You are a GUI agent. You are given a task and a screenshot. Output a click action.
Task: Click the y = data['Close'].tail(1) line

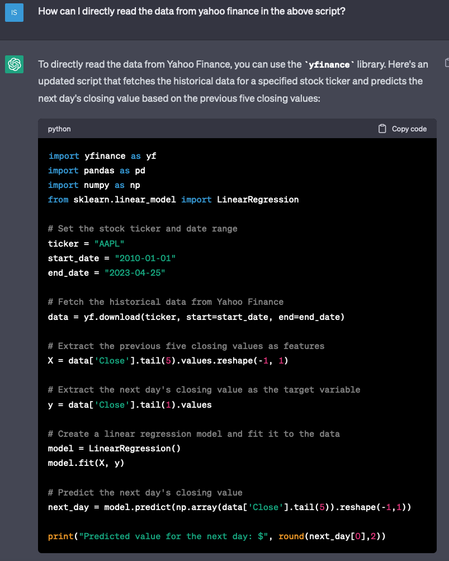[x=130, y=404]
